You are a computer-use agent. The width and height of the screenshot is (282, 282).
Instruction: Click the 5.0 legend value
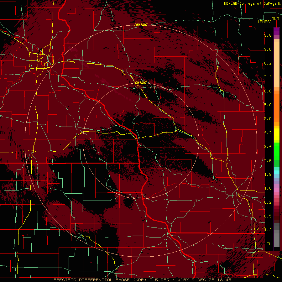coord(268,119)
